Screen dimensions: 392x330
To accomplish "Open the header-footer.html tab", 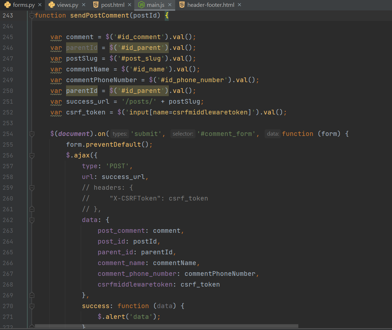I will (210, 5).
